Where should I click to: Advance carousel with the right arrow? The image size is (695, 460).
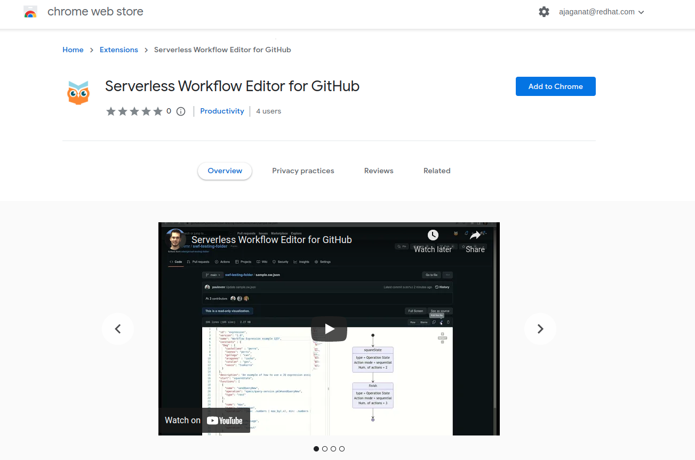click(540, 329)
